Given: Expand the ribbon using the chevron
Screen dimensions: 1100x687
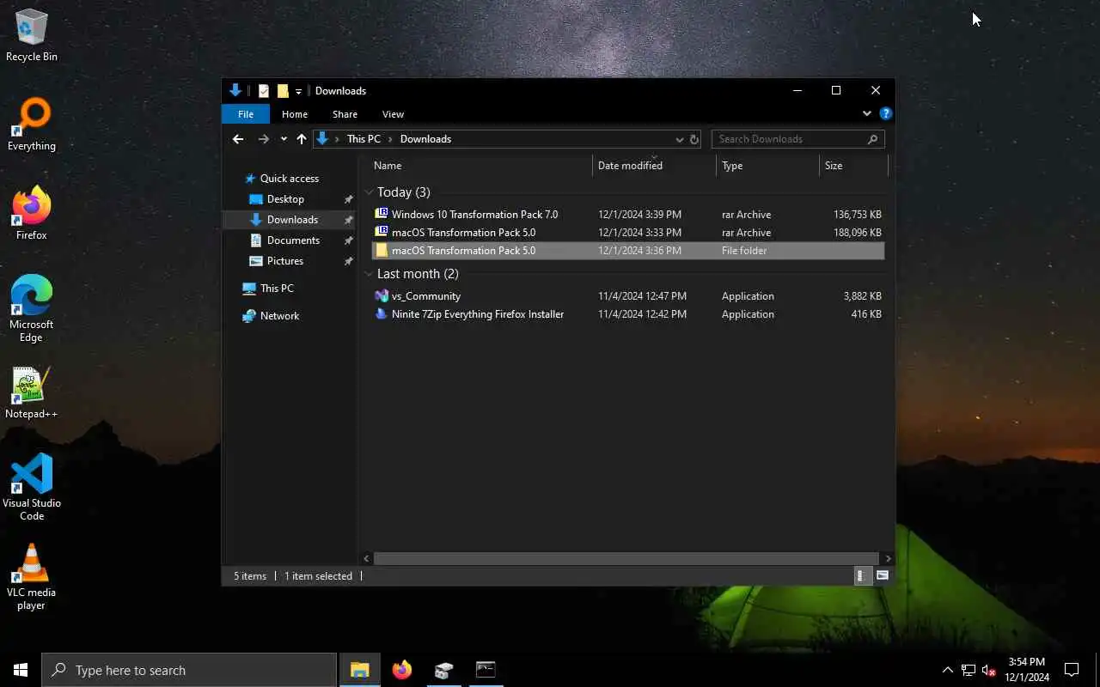Looking at the screenshot, I should (x=866, y=113).
